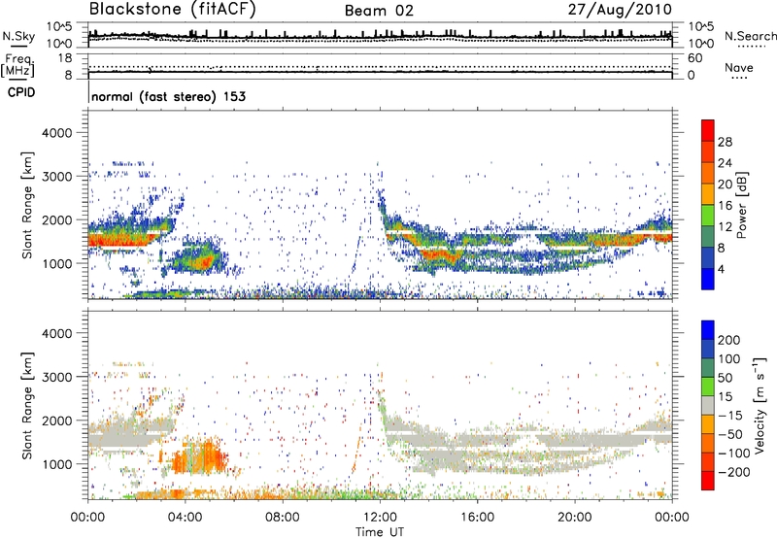This screenshot has height=538, width=777.
Task: Click 'Slant Range [km]' label of velocity panel
Action: [x=28, y=406]
